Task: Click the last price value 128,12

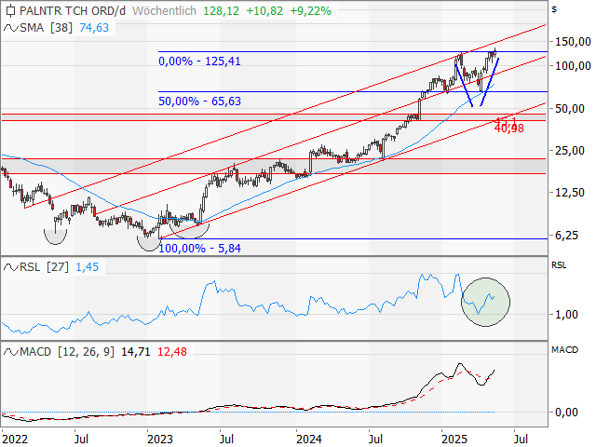Action: pyautogui.click(x=222, y=10)
